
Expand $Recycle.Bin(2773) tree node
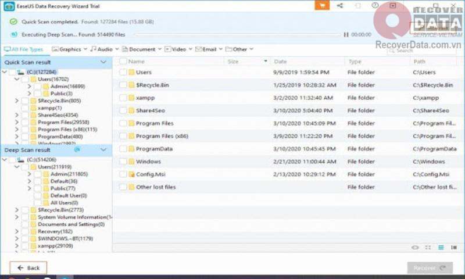click(17, 210)
